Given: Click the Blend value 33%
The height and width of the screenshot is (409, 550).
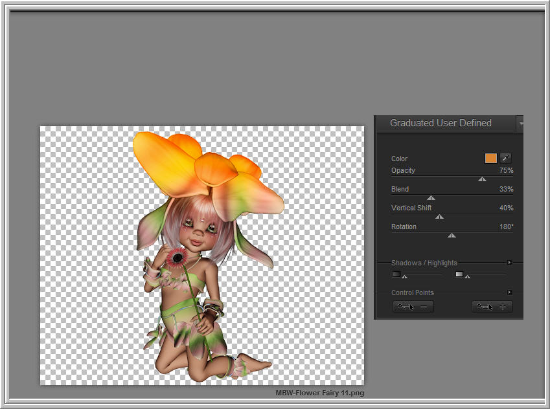Looking at the screenshot, I should 506,189.
